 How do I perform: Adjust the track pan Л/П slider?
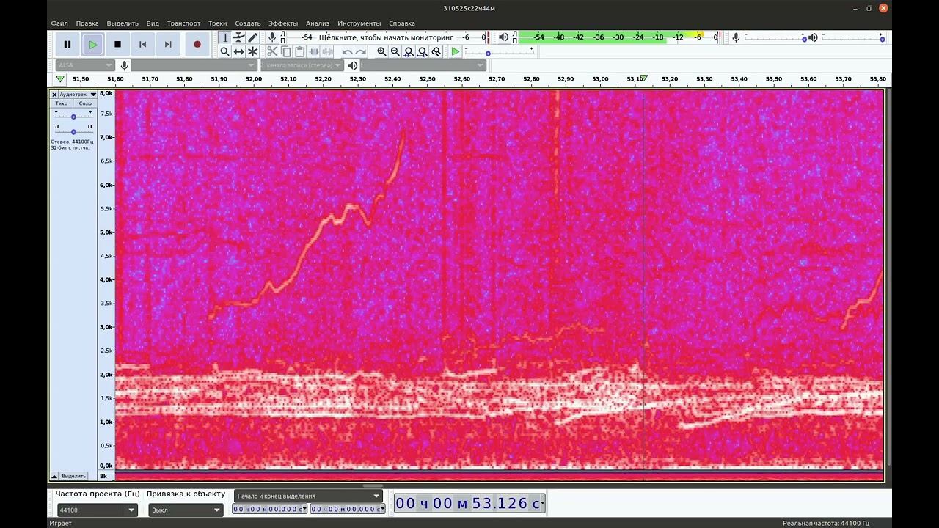(73, 131)
